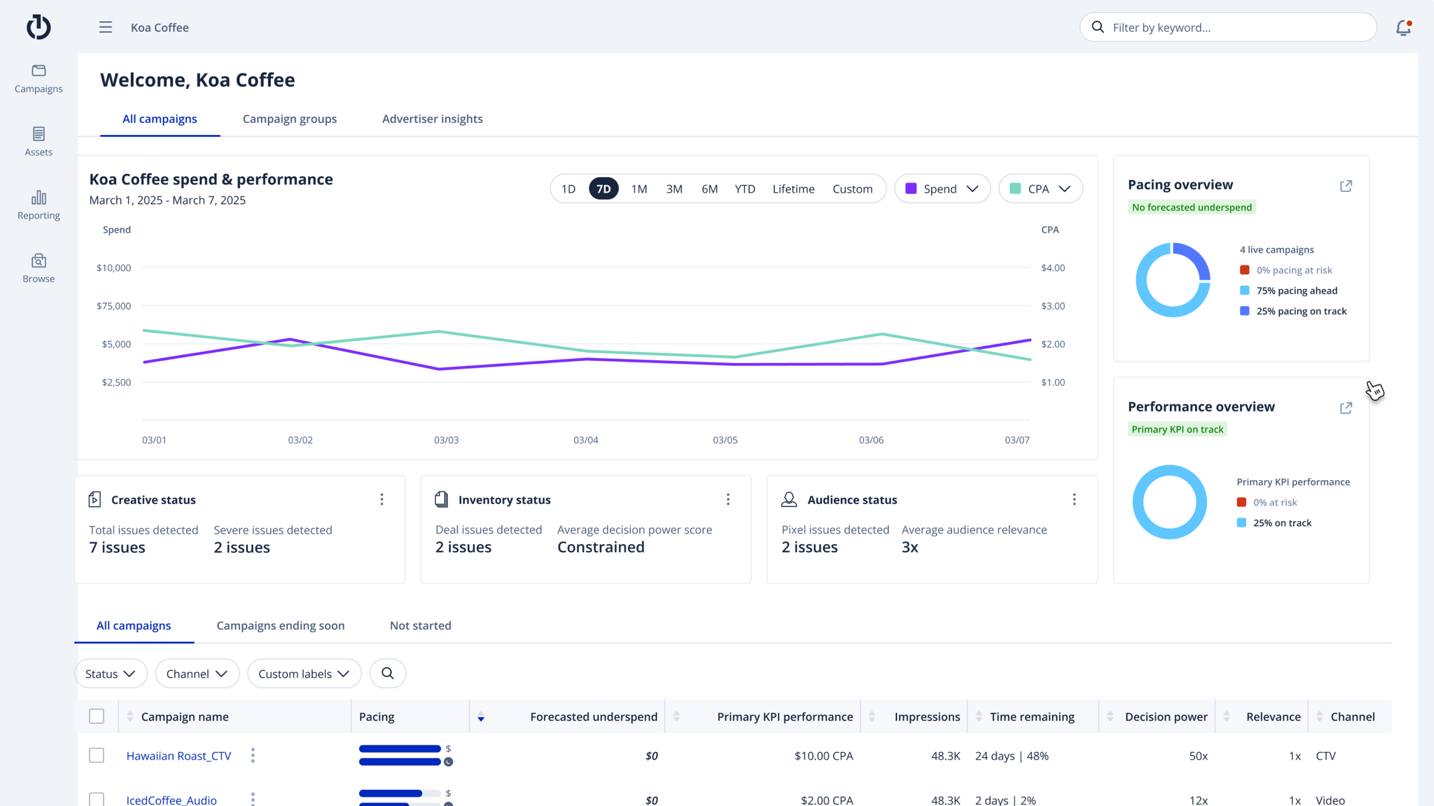Open the notifications bell
The width and height of the screenshot is (1434, 806).
click(x=1403, y=28)
